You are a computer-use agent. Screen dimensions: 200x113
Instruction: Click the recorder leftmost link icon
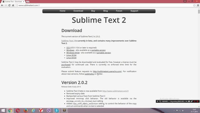tap(157, 101)
